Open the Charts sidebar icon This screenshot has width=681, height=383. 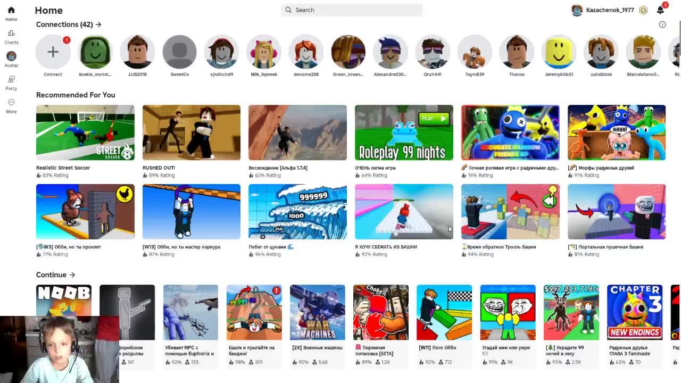pyautogui.click(x=11, y=33)
